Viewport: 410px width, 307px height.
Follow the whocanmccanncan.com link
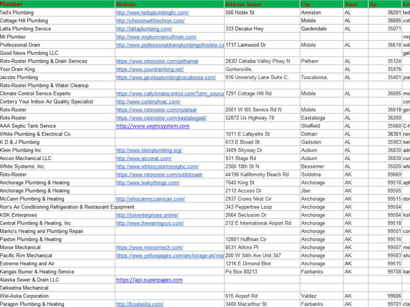click(150, 199)
